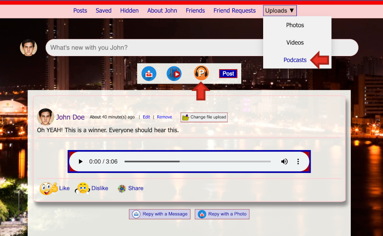Play the podcast audio
Viewport: 383px width, 236px height.
[80, 161]
